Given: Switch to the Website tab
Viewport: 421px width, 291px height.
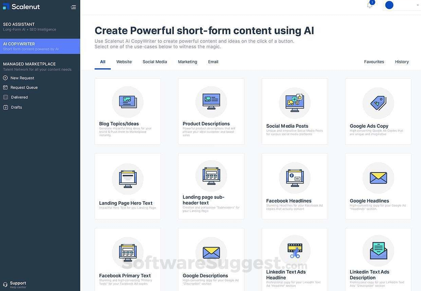Looking at the screenshot, I should tap(124, 62).
